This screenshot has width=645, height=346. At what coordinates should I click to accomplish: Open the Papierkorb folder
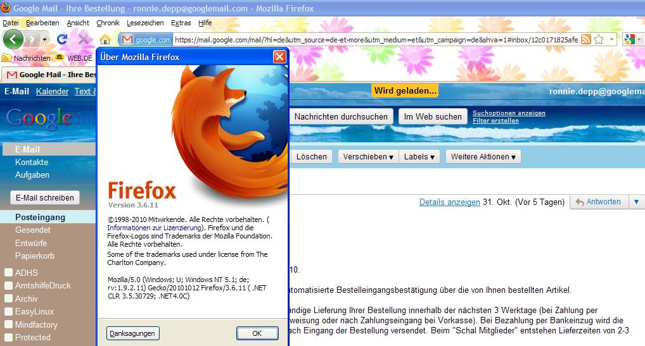pos(35,256)
